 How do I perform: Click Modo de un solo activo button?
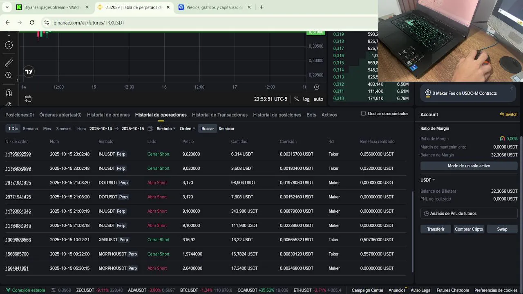coord(469,166)
